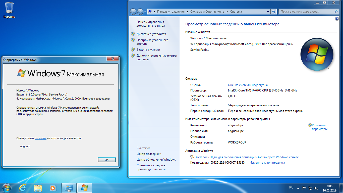This screenshot has width=343, height=193.
Task: Click the Forward arrow in Control Panel
Action: 140,12
